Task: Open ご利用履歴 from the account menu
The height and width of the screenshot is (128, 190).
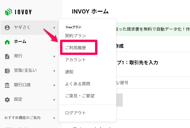Action: (x=75, y=48)
